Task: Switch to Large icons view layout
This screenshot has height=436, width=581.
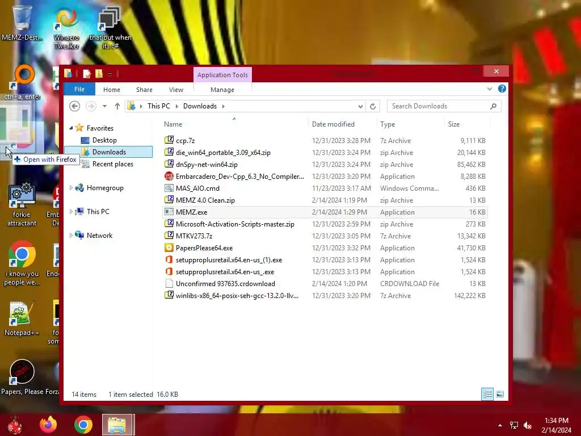Action: 500,394
